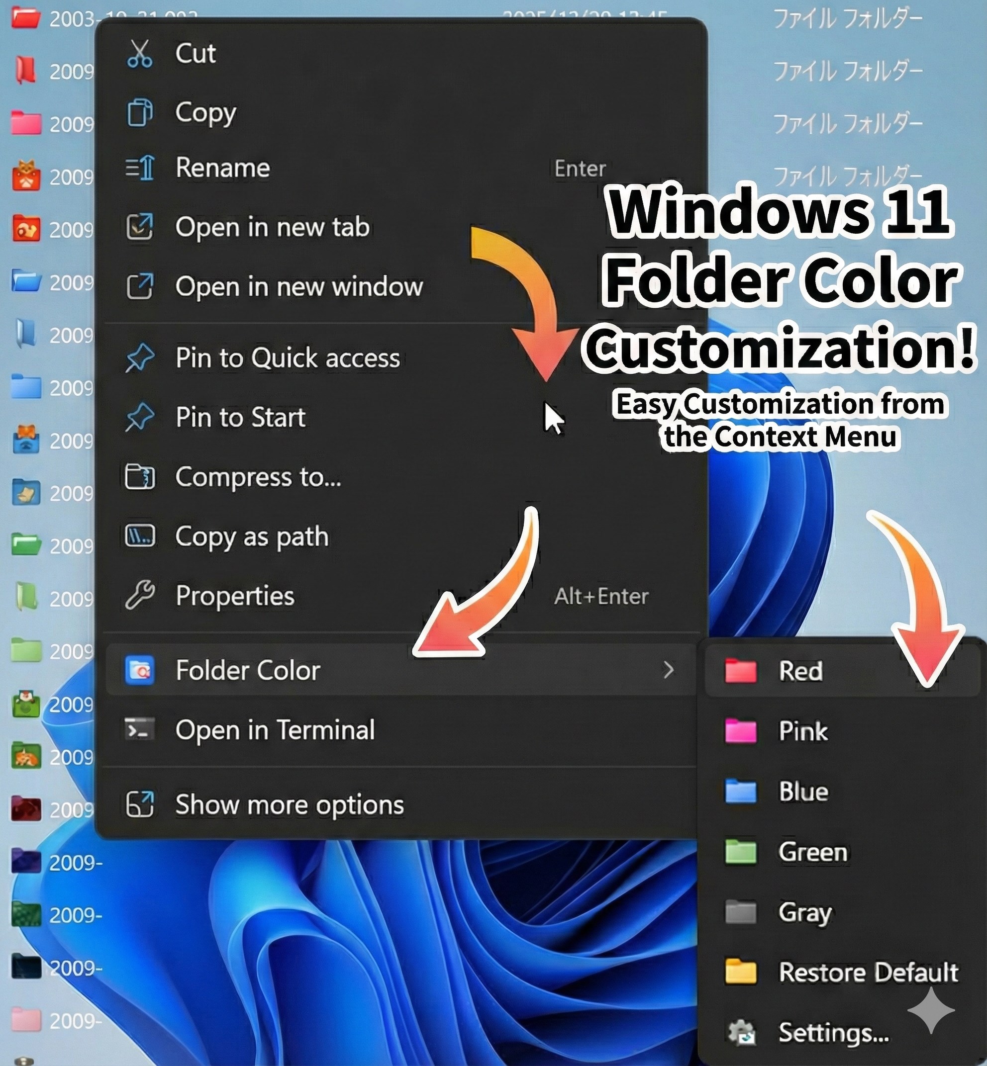Select Pin to Start from the menu
The width and height of the screenshot is (987, 1066).
(x=400, y=418)
